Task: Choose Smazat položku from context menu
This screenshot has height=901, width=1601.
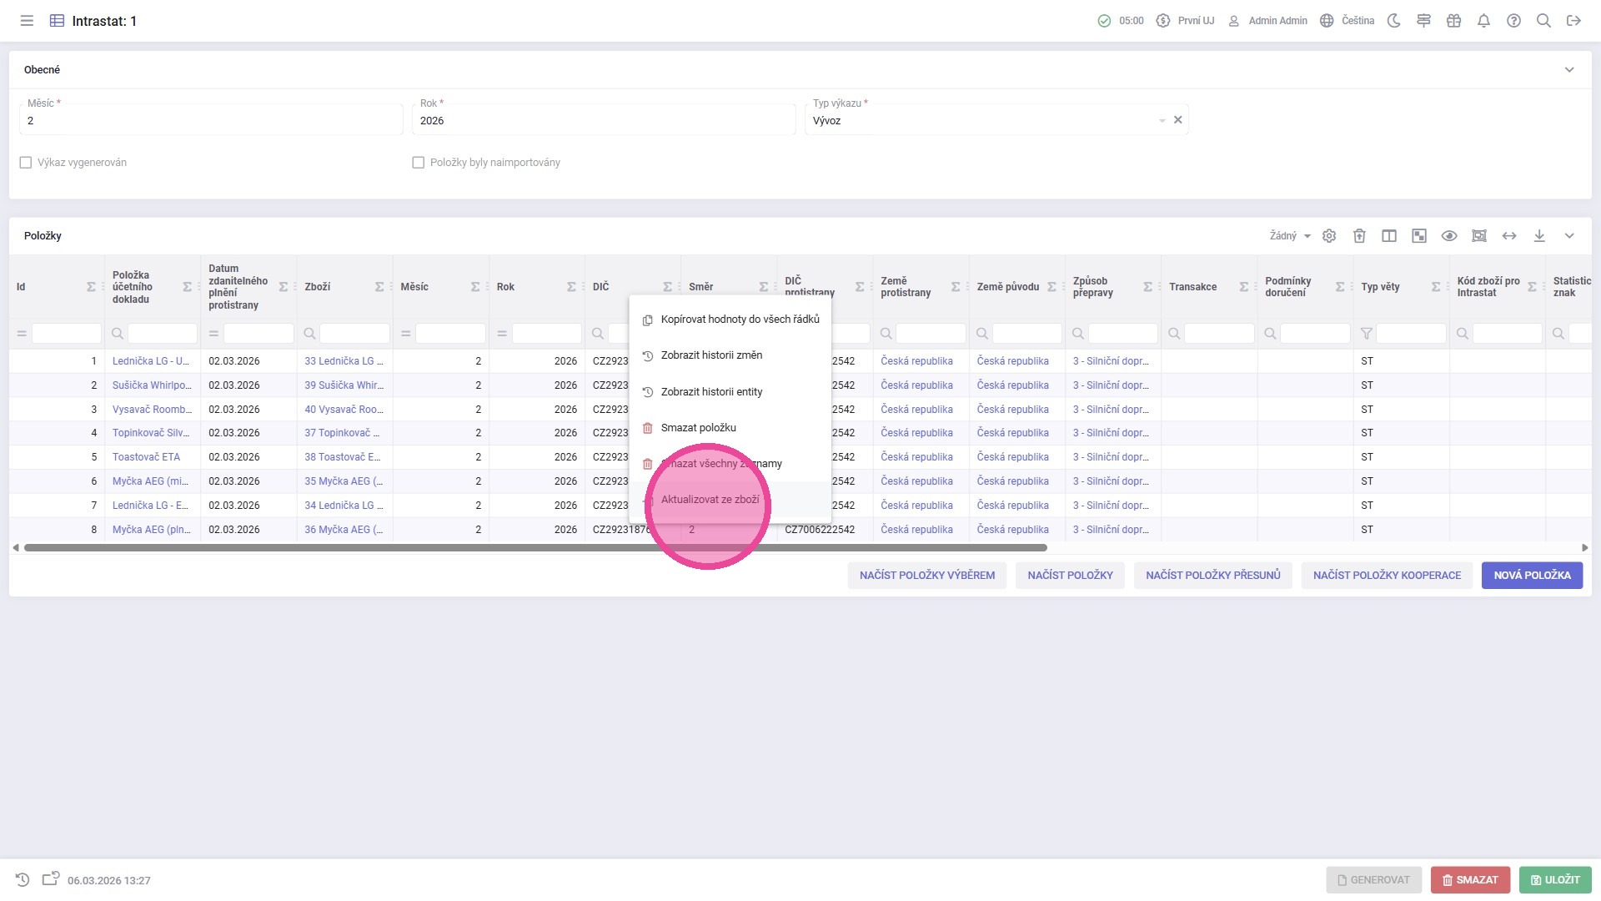Action: pyautogui.click(x=698, y=428)
